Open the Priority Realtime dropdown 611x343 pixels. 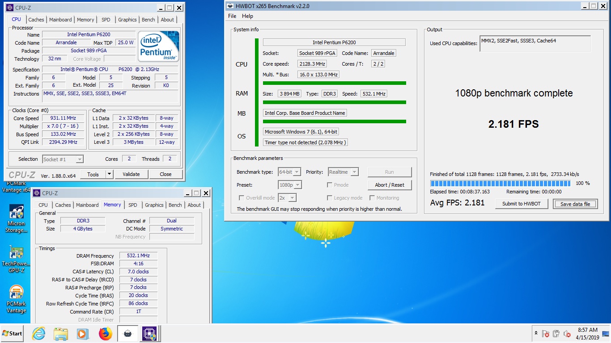coord(343,172)
